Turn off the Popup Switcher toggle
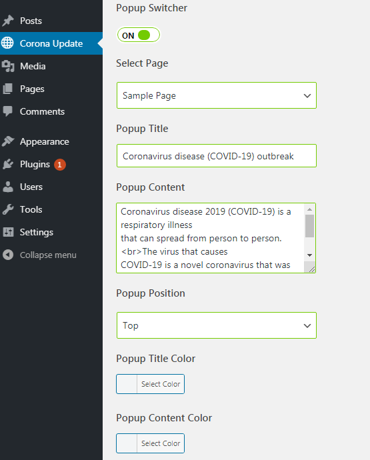The width and height of the screenshot is (370, 460). click(x=139, y=35)
